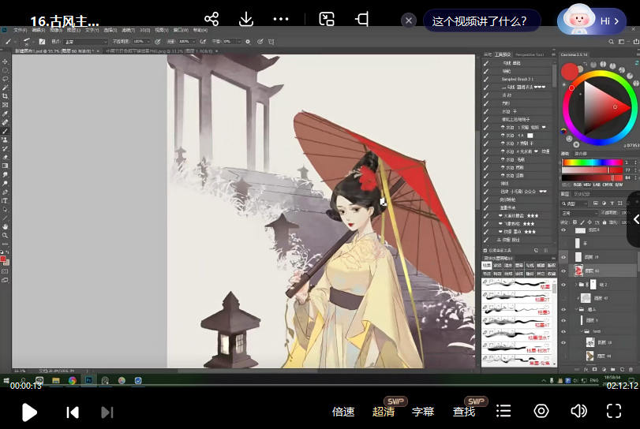Tap the share icon in top bar

[x=211, y=19]
